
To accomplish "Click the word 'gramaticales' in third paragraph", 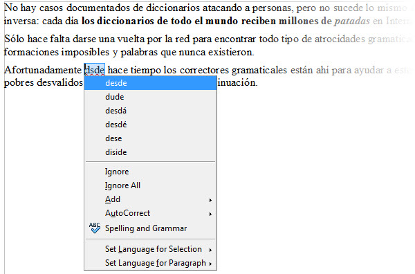I will click(x=259, y=70).
